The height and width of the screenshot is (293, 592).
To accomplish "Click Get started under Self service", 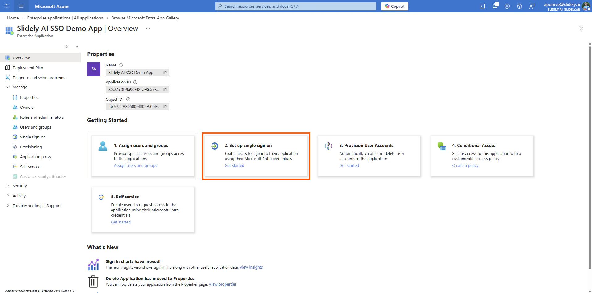I will click(x=121, y=222).
